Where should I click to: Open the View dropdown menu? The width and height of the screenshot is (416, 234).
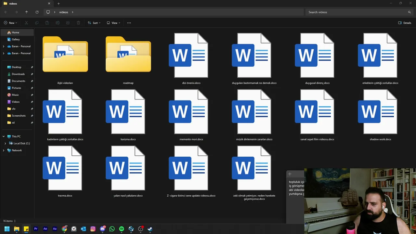point(113,23)
